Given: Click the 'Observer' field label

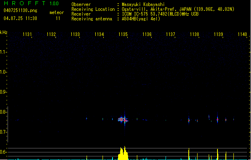Looking at the screenshot, I should click(x=81, y=4).
